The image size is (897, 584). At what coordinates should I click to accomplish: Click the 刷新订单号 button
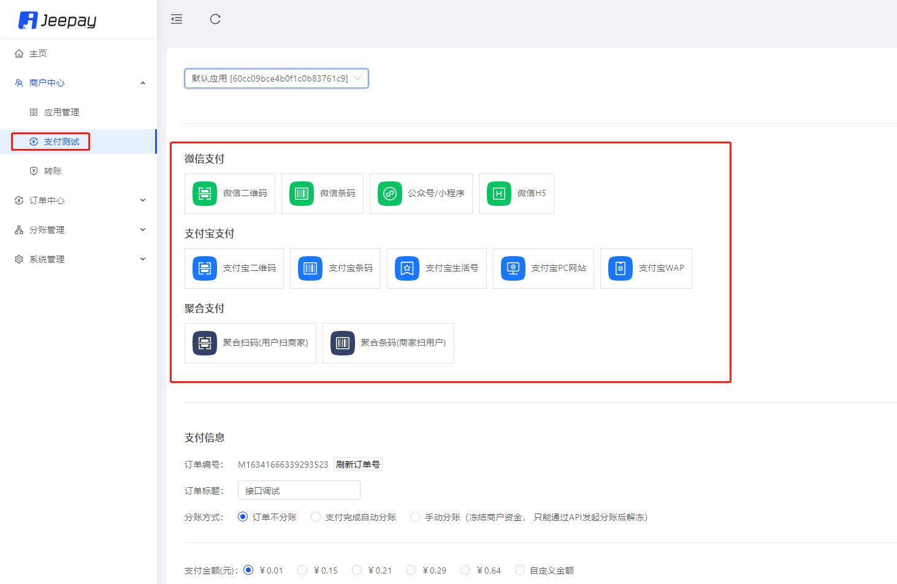[x=358, y=465]
